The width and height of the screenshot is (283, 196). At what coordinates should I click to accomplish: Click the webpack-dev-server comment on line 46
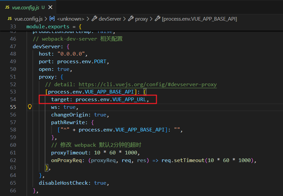pyautogui.click(x=78, y=39)
